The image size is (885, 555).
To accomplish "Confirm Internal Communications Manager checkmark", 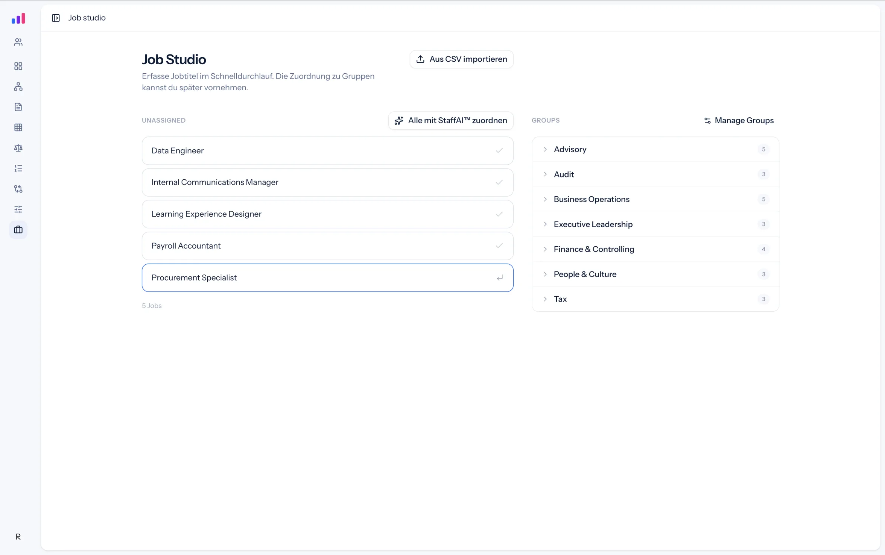I will click(499, 182).
